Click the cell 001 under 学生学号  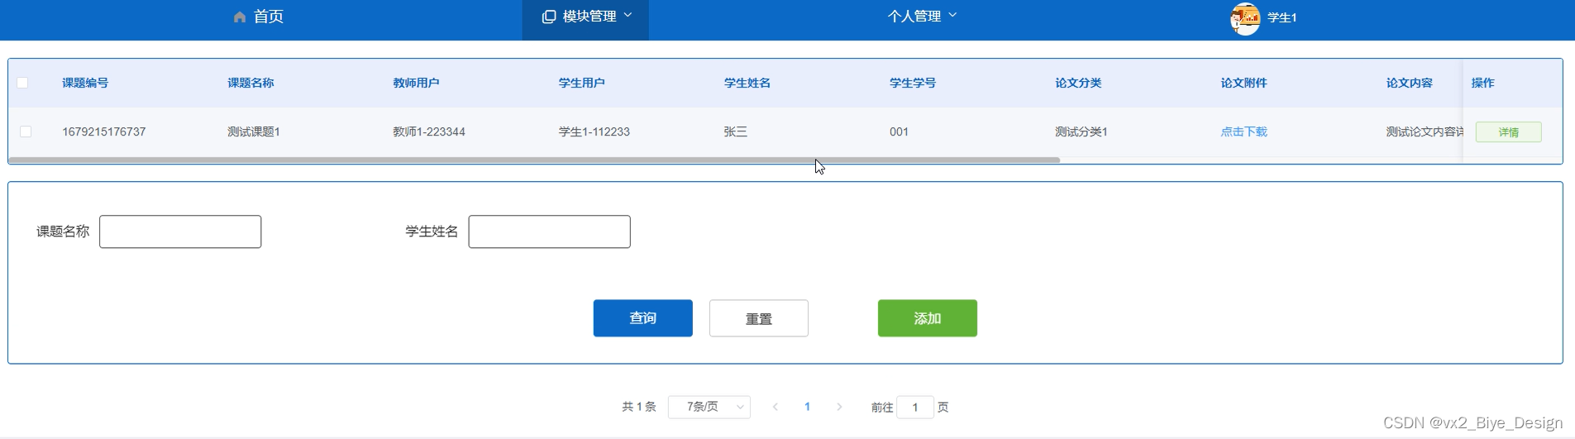899,131
